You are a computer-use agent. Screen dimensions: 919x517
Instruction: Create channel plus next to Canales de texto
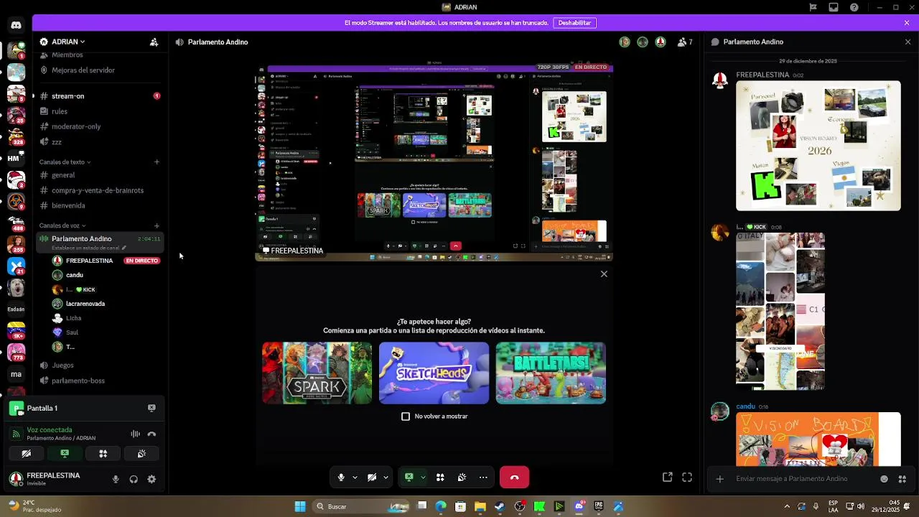(157, 162)
